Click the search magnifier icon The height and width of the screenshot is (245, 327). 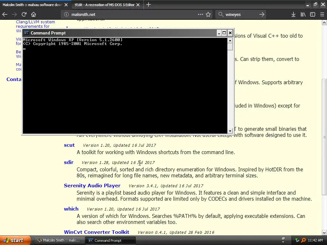click(x=221, y=14)
